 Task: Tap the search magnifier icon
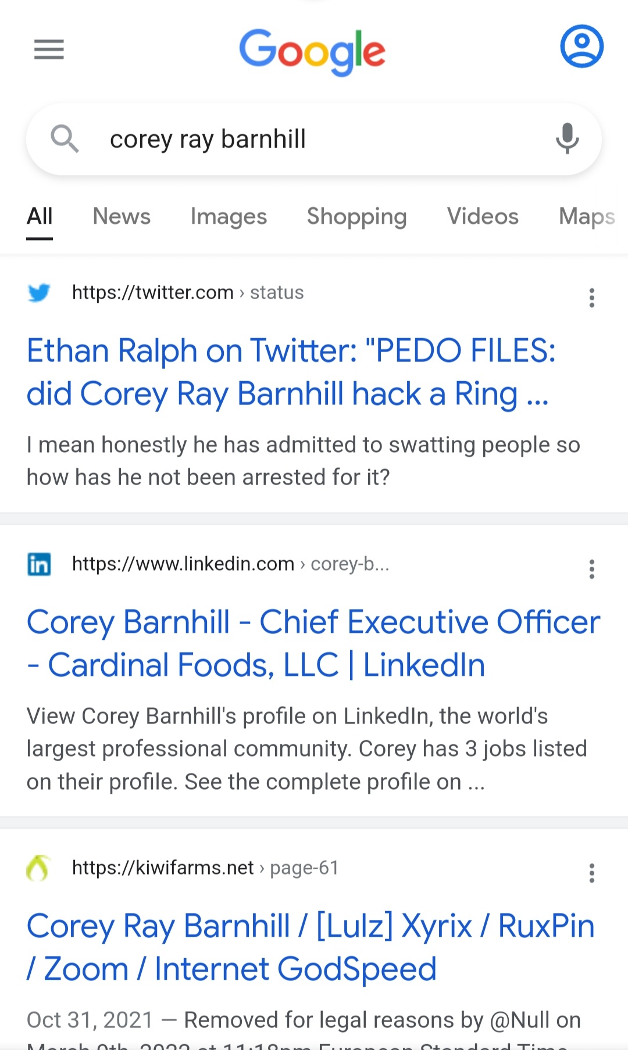[65, 139]
